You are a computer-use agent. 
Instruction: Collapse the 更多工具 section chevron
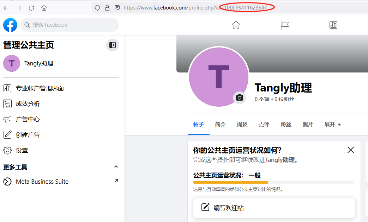[116, 167]
